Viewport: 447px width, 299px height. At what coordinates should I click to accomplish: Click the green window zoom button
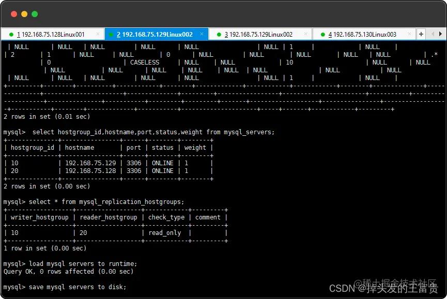point(35,14)
